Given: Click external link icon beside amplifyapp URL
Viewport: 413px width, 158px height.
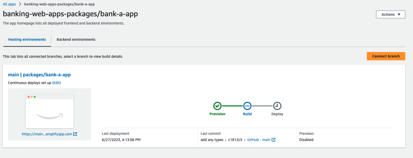Looking at the screenshot, I should coord(75,134).
